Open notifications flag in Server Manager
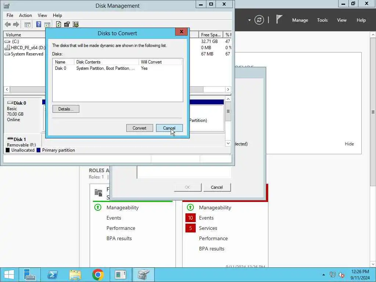Screen dimensions: 376x282 [x=279, y=19]
